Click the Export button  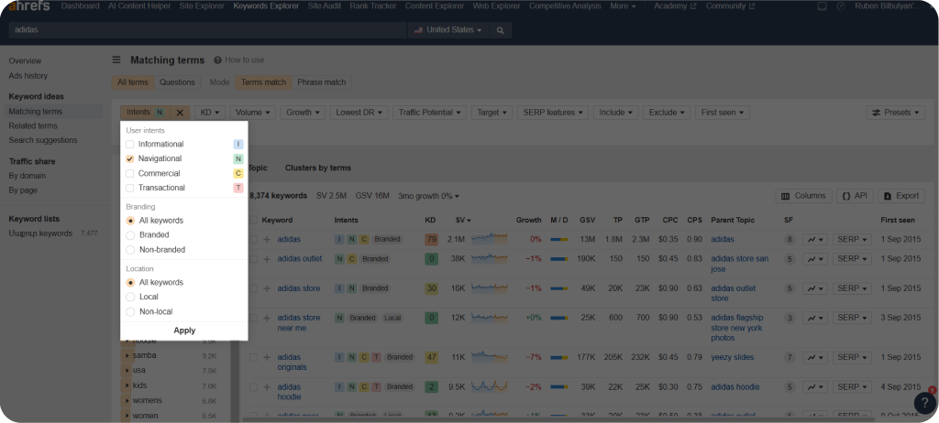(902, 196)
